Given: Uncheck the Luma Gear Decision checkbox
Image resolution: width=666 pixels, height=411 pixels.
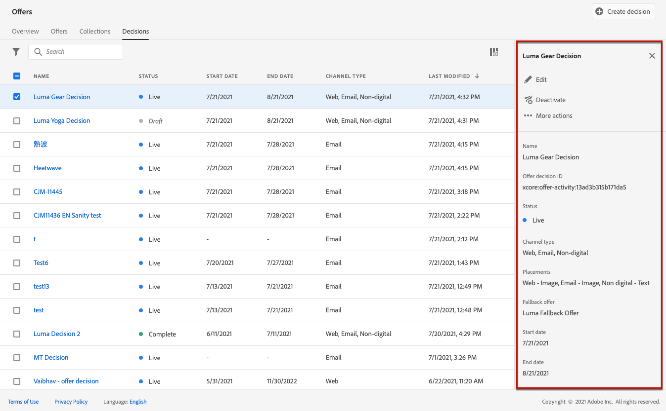Looking at the screenshot, I should [x=17, y=97].
